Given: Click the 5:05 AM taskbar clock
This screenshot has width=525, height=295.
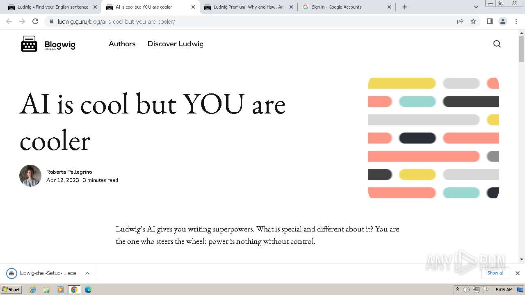Looking at the screenshot, I should pyautogui.click(x=504, y=290).
